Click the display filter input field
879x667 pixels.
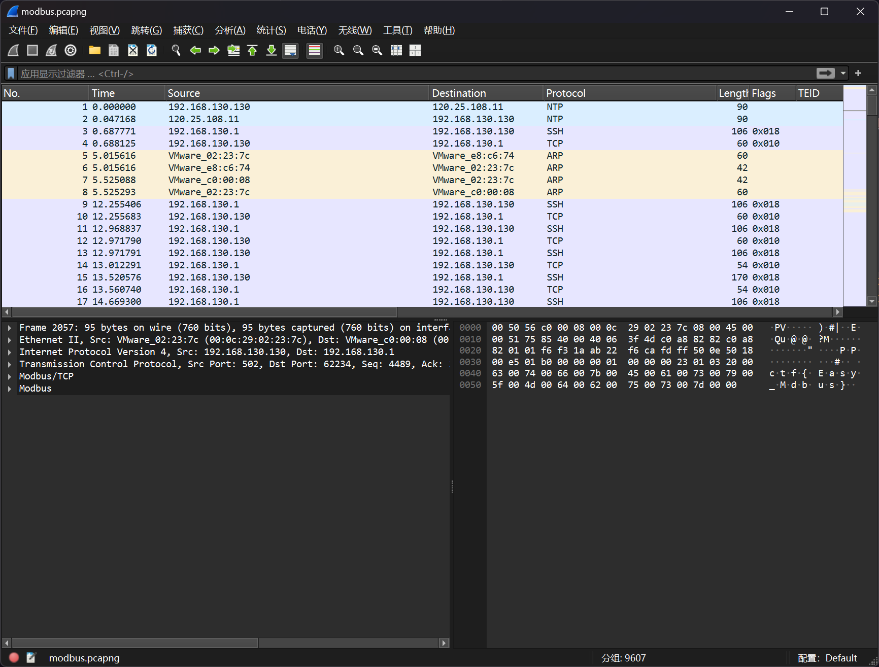pyautogui.click(x=416, y=74)
